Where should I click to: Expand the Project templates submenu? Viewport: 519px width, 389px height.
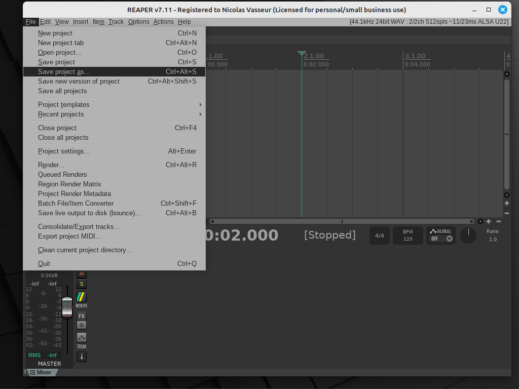[115, 104]
